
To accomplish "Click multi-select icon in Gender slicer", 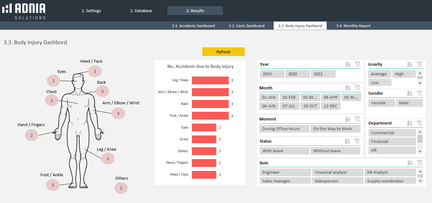I will point(410,93).
